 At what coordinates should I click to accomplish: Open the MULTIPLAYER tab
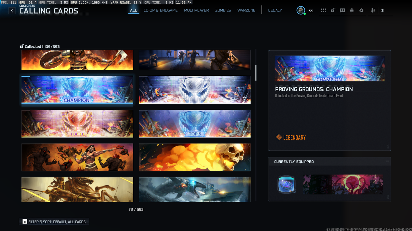click(196, 10)
